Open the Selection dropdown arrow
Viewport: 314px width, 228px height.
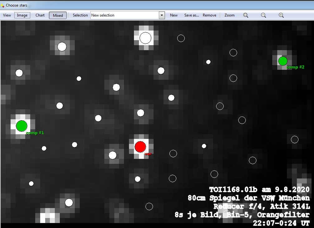[x=162, y=15]
